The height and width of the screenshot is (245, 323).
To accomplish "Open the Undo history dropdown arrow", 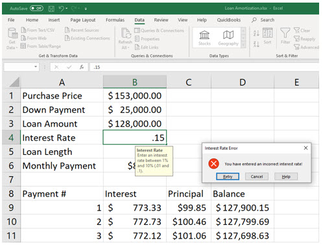I will point(67,8).
